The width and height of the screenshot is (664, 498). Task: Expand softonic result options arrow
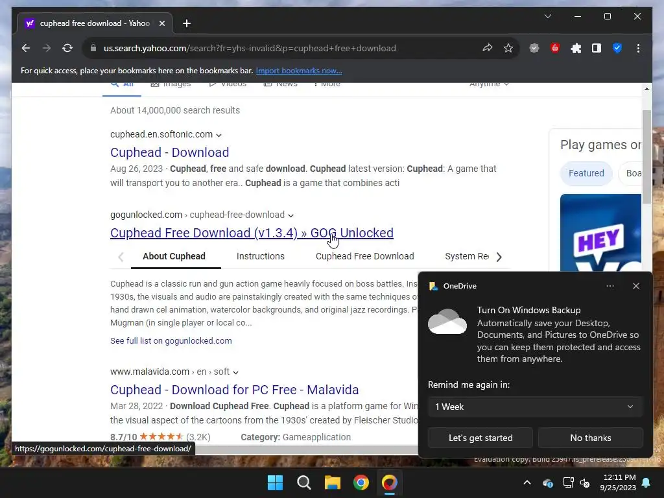point(219,135)
